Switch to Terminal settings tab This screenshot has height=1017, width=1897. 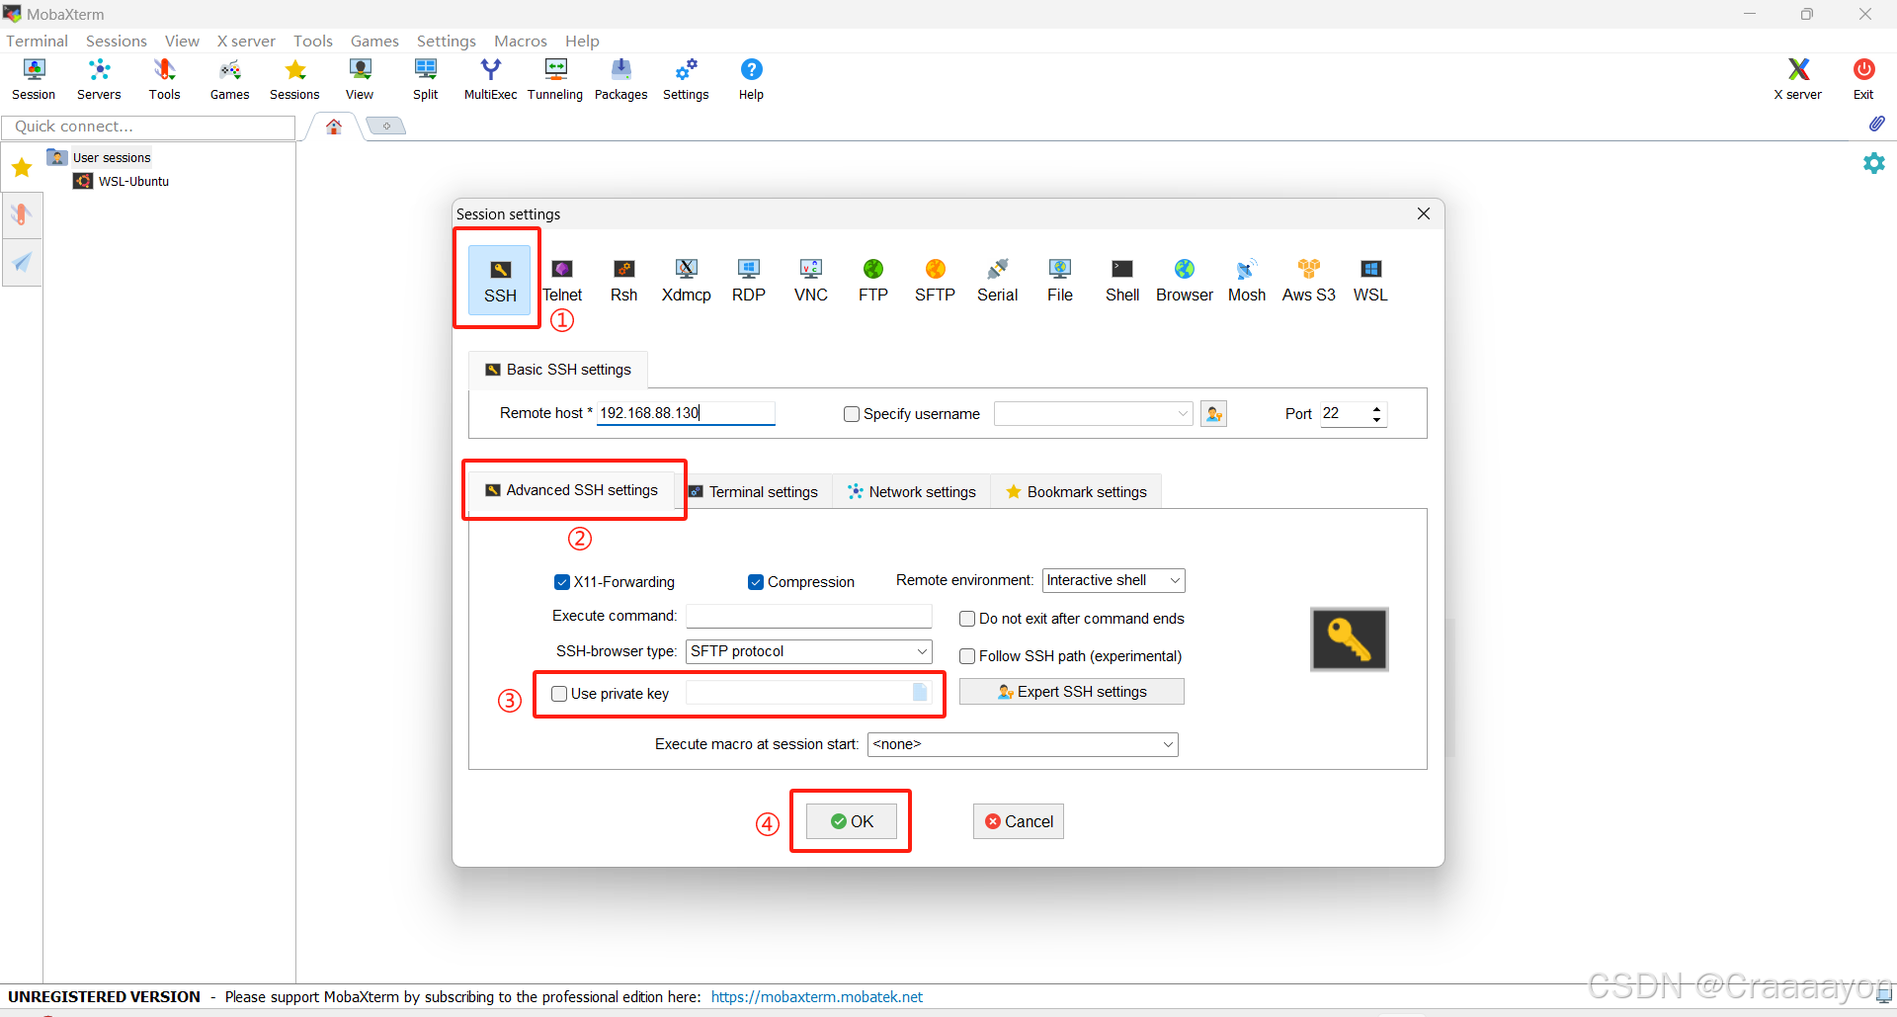click(754, 492)
